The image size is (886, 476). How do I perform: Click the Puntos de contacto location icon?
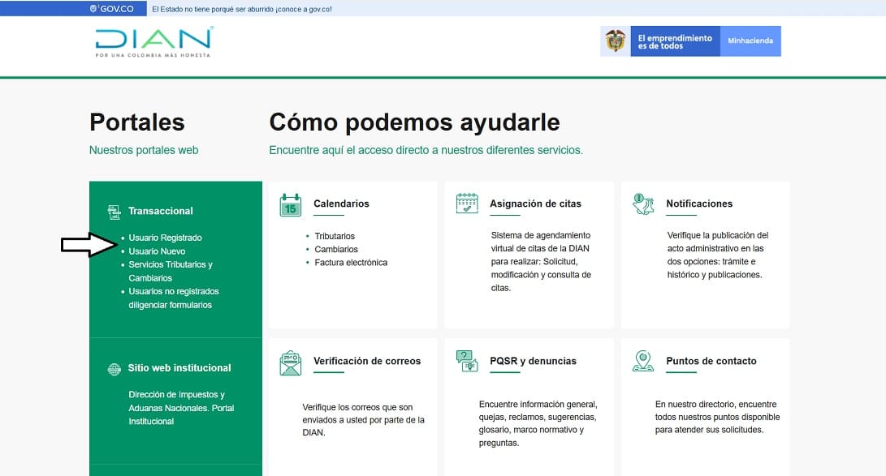click(x=643, y=361)
